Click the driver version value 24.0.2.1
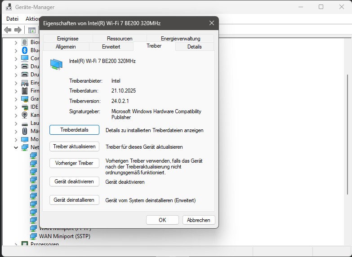The image size is (352, 257). 120,101
